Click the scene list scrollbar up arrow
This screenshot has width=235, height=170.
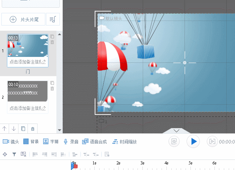click(60, 35)
